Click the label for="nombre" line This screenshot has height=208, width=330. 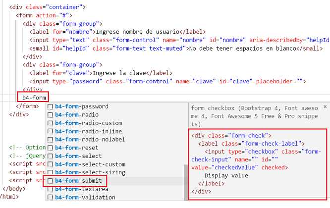117,32
